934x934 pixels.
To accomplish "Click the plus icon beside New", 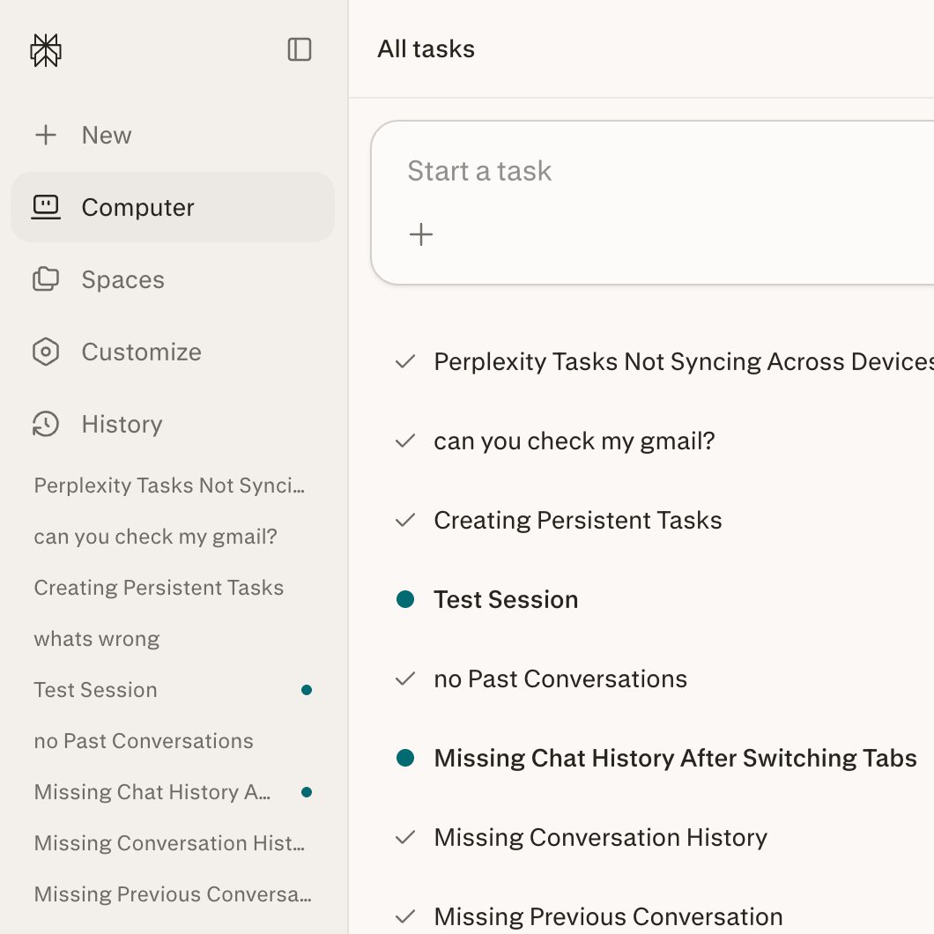I will [46, 135].
